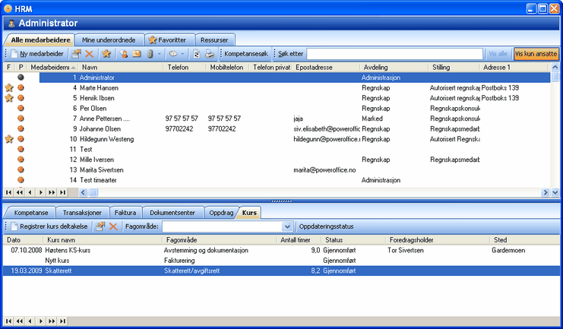
Task: Click the employee list vertical scrollbar up arrow
Action: tap(555, 67)
